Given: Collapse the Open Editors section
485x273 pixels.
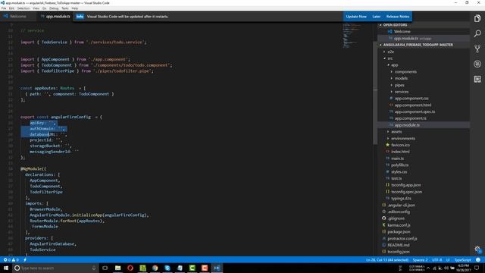Looking at the screenshot, I should 395,25.
